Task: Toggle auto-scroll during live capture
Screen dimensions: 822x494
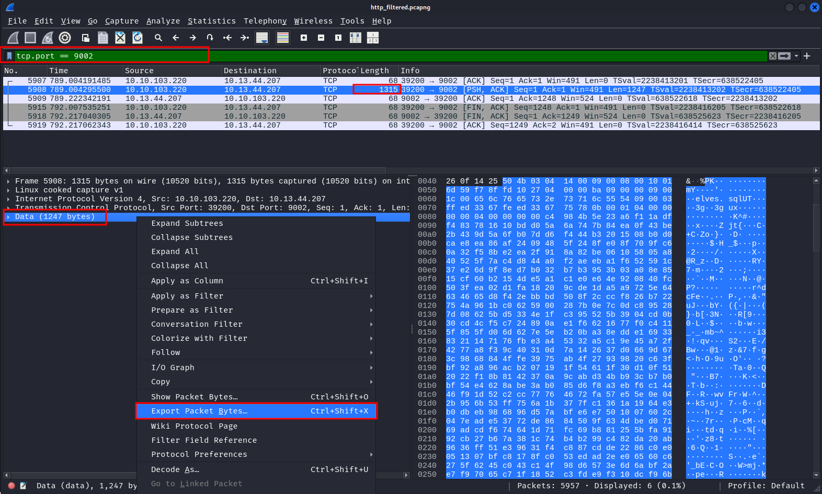Action: [262, 38]
